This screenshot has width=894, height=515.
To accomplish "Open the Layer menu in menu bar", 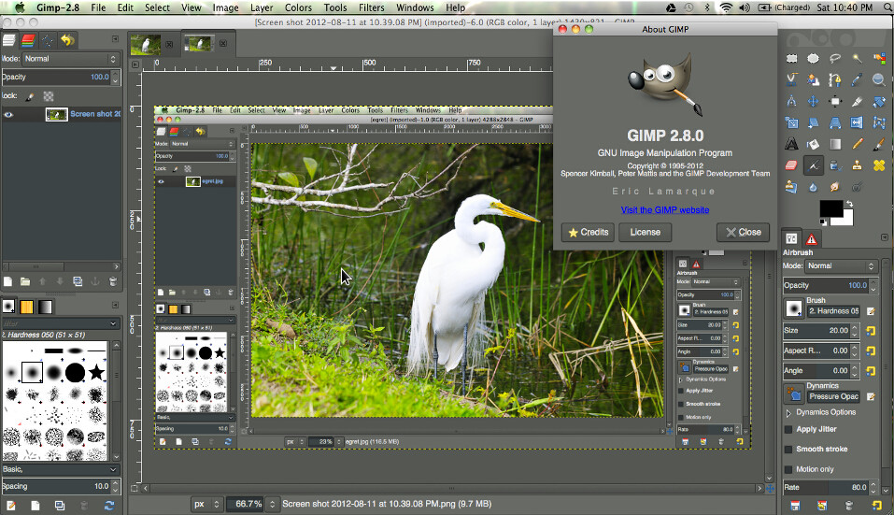I will [262, 7].
